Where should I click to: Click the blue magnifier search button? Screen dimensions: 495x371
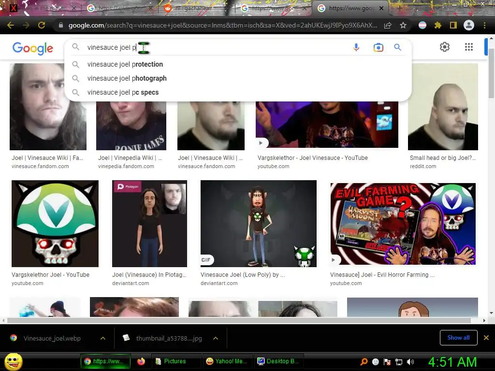click(397, 47)
